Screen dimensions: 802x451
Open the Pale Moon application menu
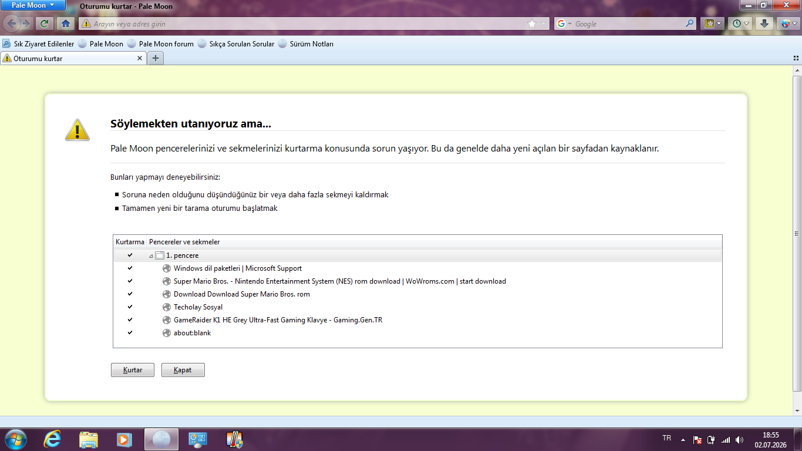click(x=33, y=5)
